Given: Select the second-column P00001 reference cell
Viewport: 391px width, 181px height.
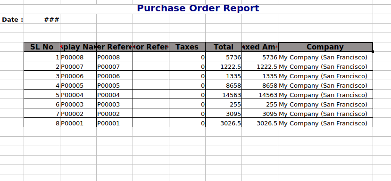Looking at the screenshot, I should click(115, 123).
